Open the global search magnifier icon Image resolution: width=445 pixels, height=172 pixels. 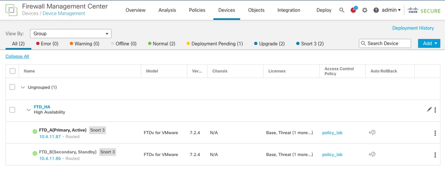click(x=342, y=10)
